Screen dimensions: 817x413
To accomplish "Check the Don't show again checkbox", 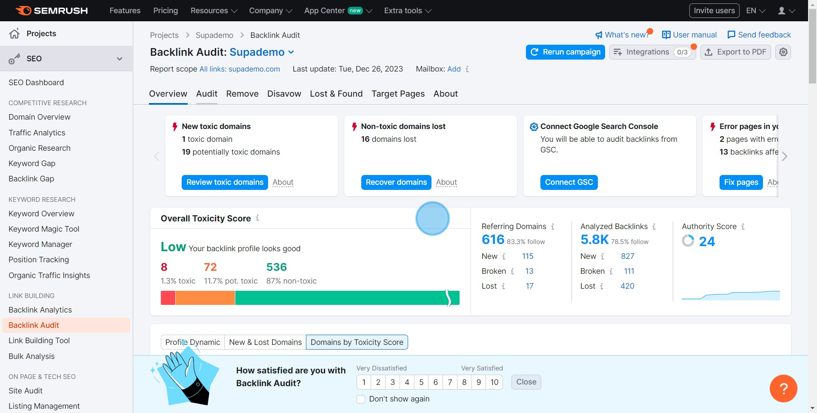I will (361, 399).
